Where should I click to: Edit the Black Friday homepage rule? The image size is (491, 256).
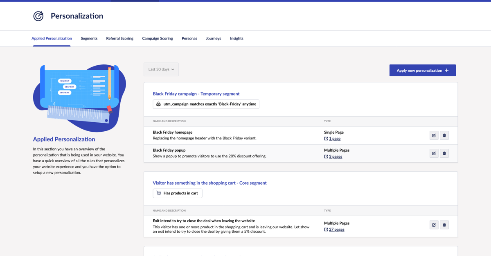pyautogui.click(x=434, y=135)
